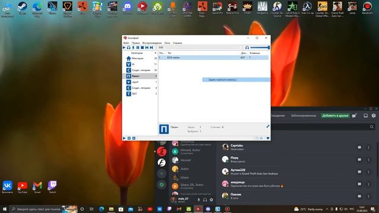Click the Play button in Soundpad toolbar
This screenshot has width=379, height=213.
124,47
